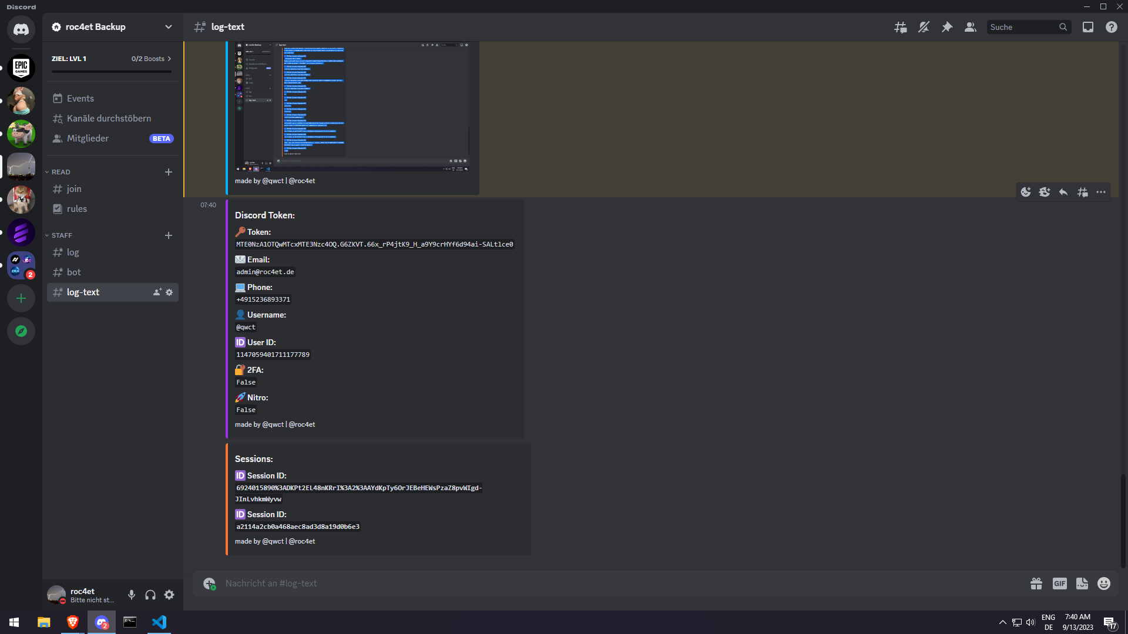Toggle microphone mute in user panel

[132, 595]
